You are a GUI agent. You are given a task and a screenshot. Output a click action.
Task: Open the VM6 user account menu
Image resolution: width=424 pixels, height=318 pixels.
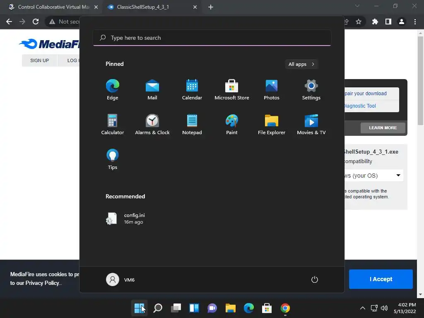click(x=120, y=279)
